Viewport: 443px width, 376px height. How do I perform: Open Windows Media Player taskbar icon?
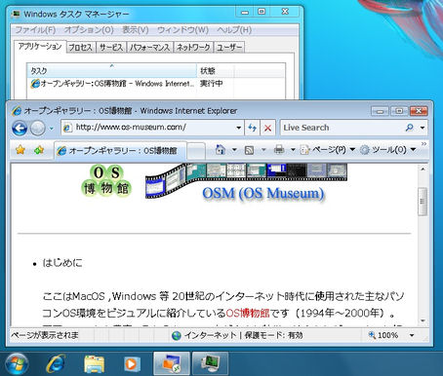[132, 363]
